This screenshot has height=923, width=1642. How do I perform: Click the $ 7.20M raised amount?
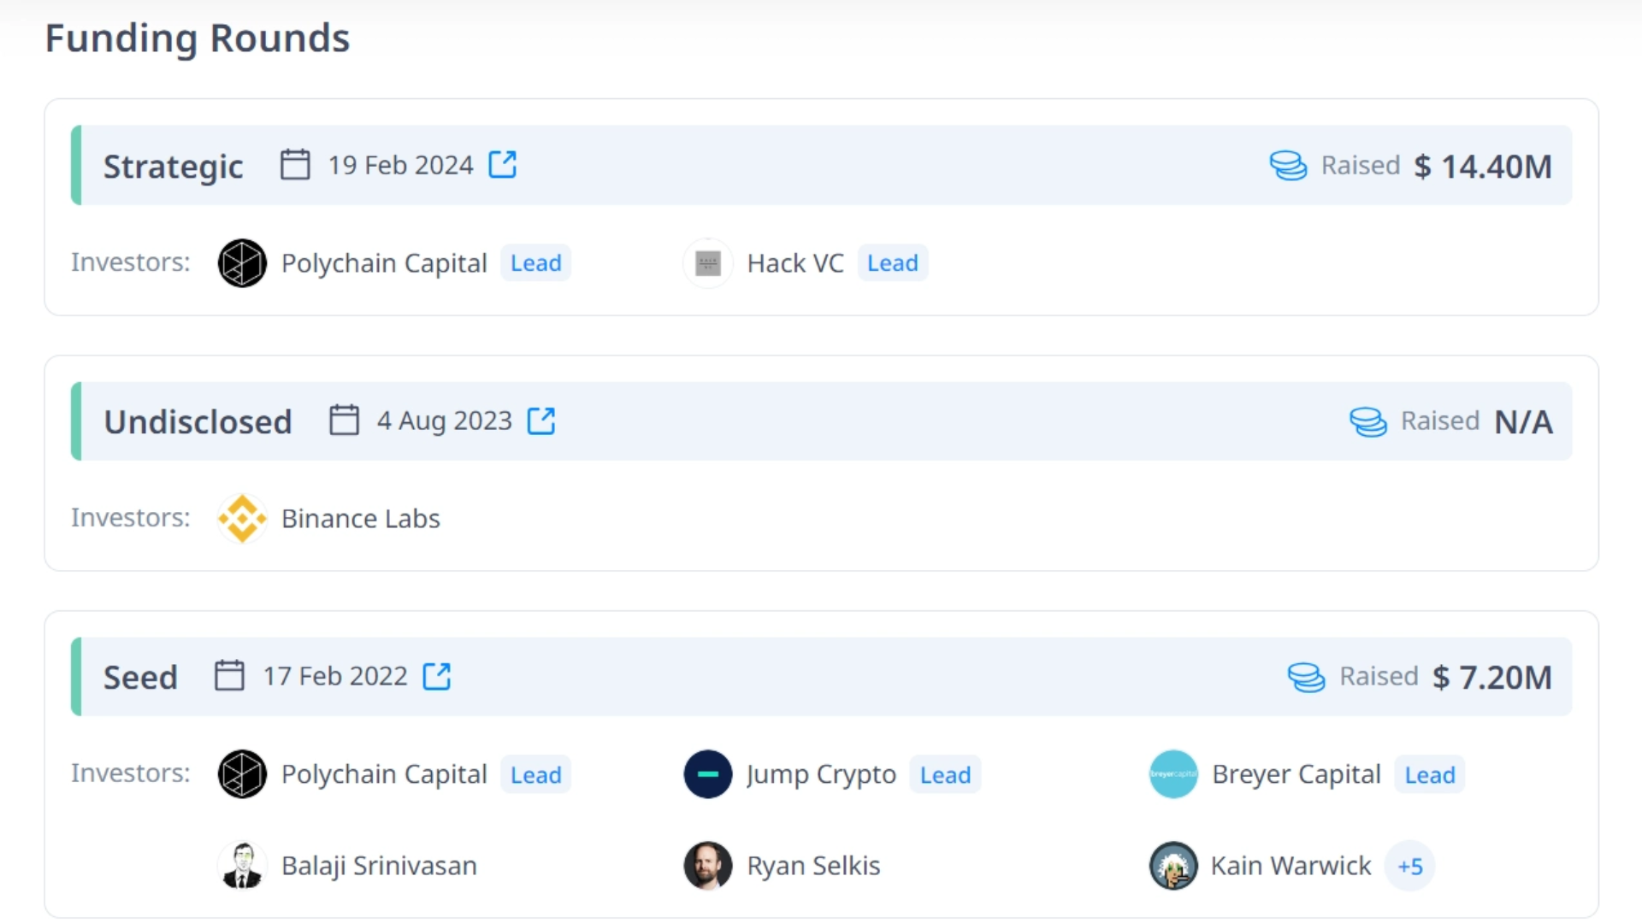click(x=1492, y=678)
